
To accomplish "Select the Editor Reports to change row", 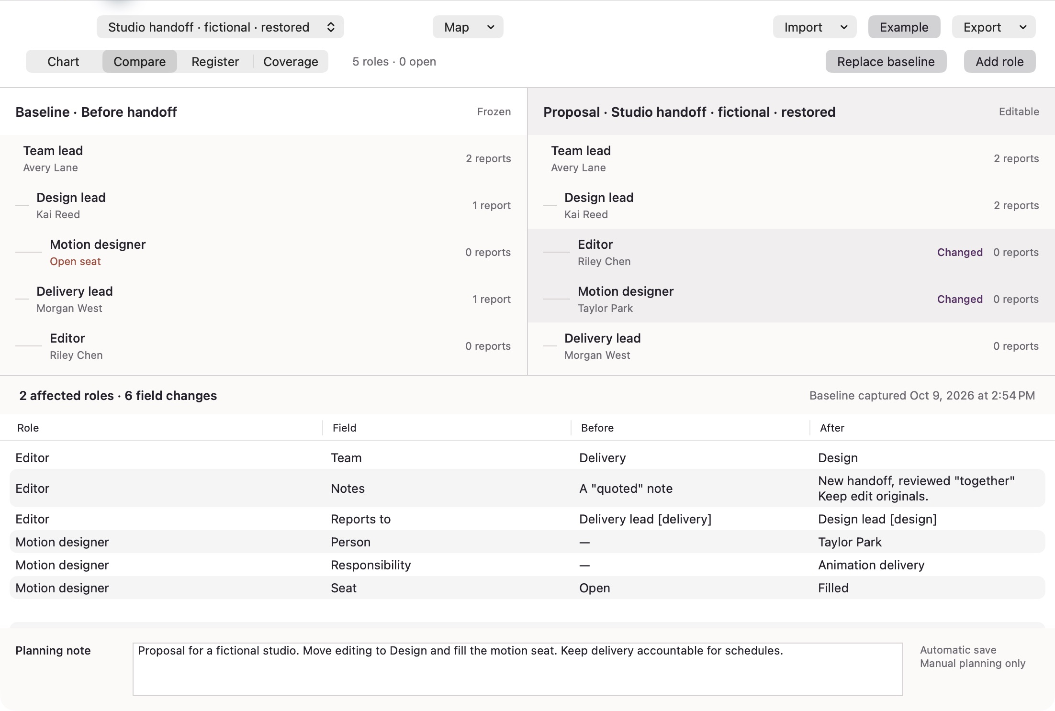I will click(x=527, y=519).
